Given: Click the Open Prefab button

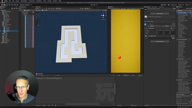Looking at the screenshot, I should point(160,13).
